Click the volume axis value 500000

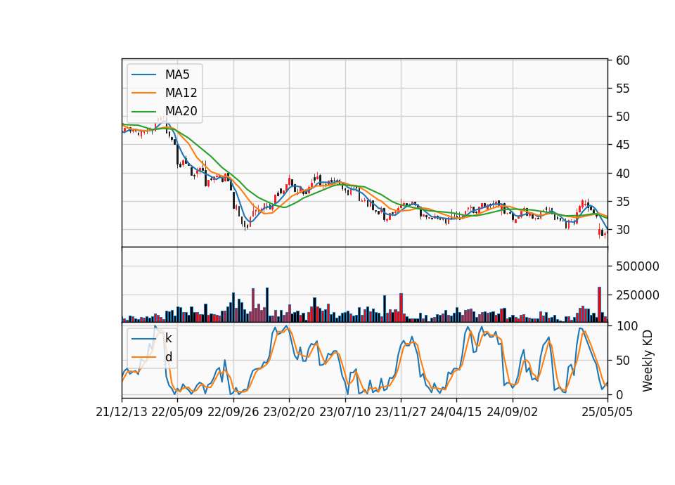click(637, 266)
